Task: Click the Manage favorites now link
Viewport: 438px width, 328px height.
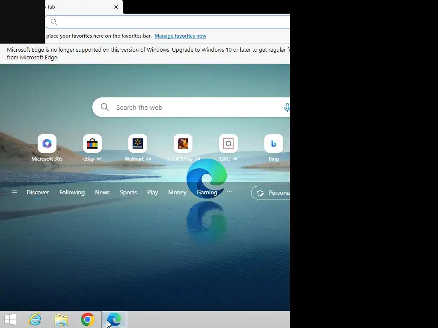Action: 180,36
